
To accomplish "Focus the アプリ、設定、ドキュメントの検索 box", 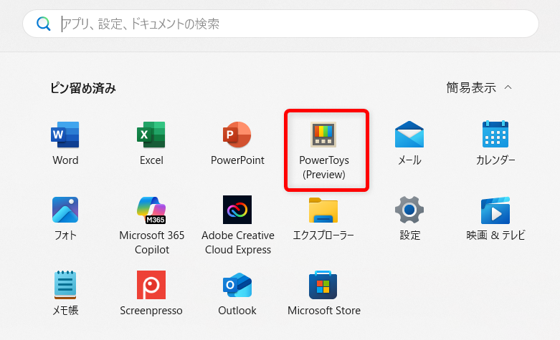I will pos(280,24).
